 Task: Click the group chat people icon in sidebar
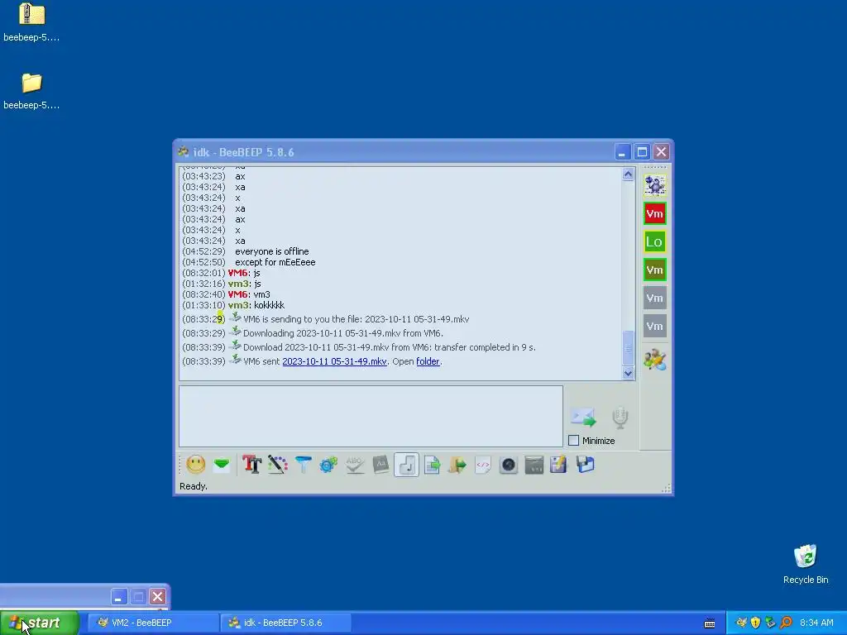(655, 360)
